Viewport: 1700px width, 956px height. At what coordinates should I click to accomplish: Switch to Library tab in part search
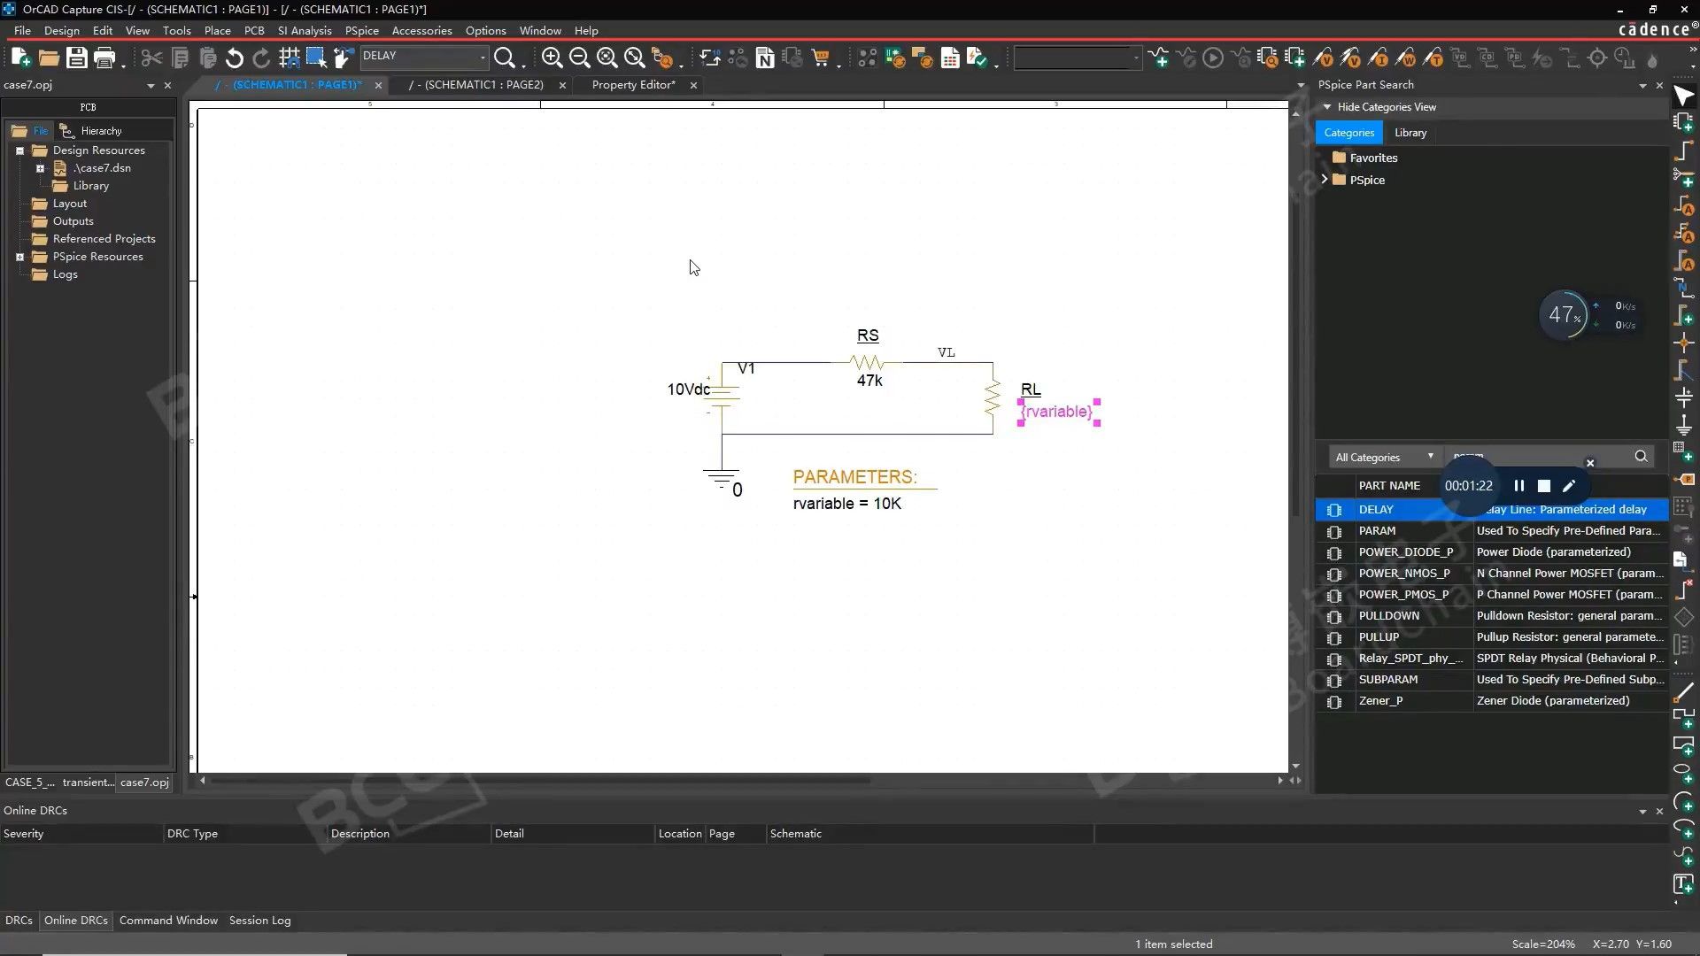coord(1410,133)
